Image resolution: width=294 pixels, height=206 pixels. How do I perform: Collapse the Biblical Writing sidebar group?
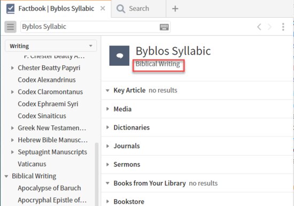[x=6, y=176]
